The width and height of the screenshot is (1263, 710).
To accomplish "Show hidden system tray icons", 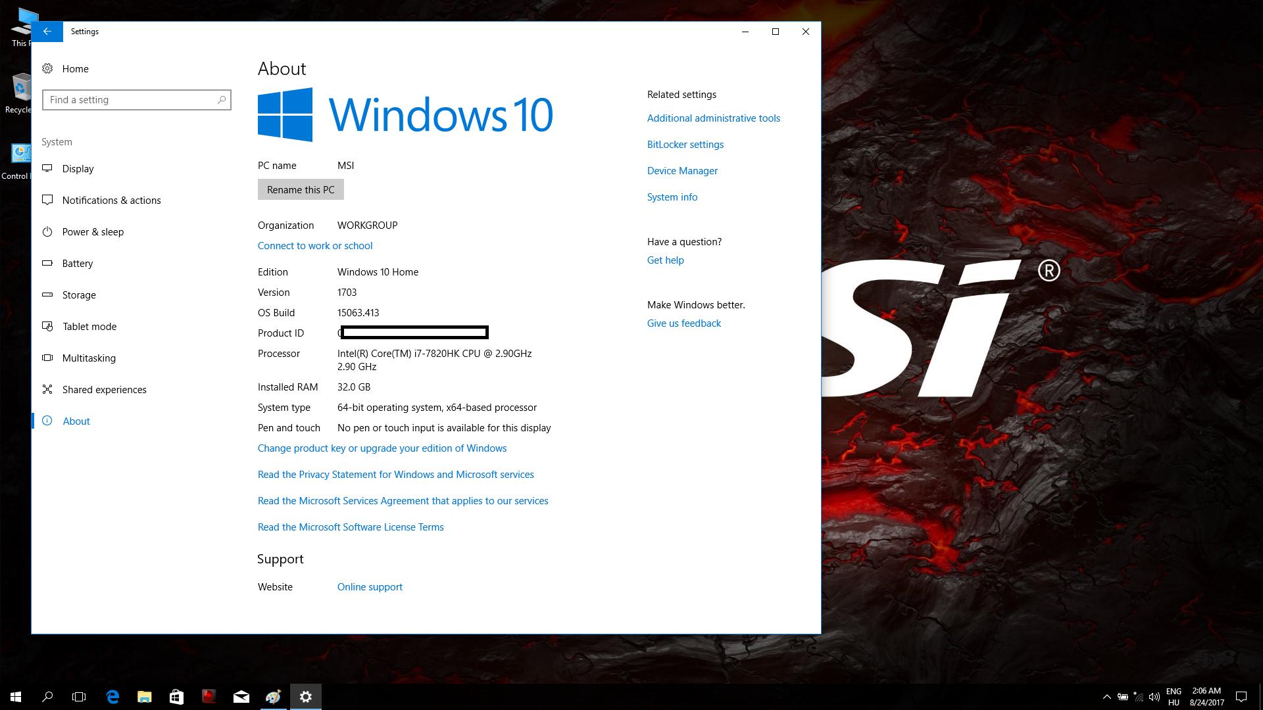I will (1106, 697).
